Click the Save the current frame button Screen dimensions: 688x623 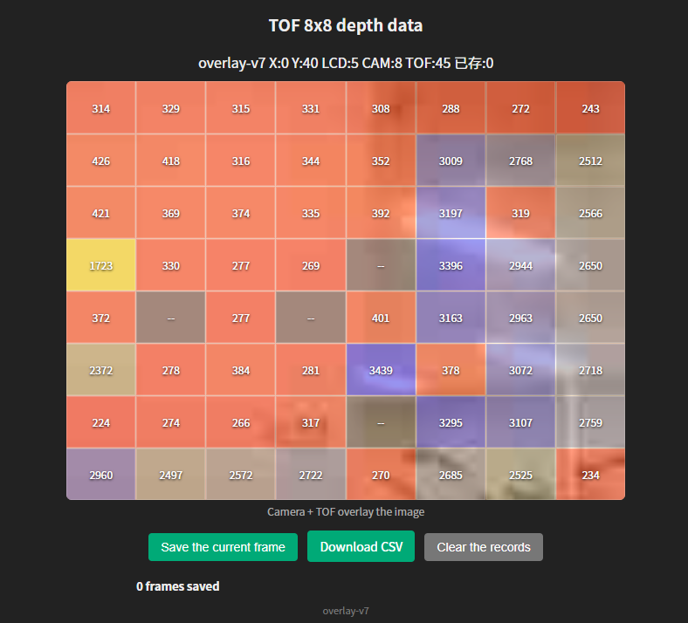(x=223, y=547)
